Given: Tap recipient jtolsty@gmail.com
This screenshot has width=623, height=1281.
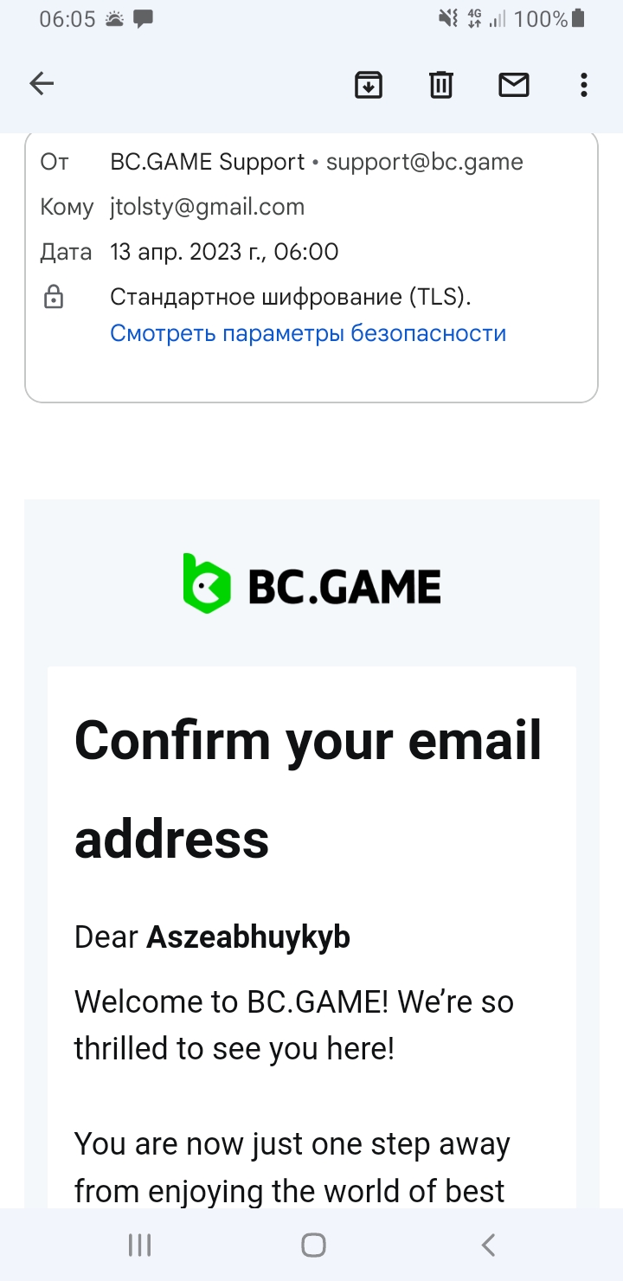Looking at the screenshot, I should [207, 207].
